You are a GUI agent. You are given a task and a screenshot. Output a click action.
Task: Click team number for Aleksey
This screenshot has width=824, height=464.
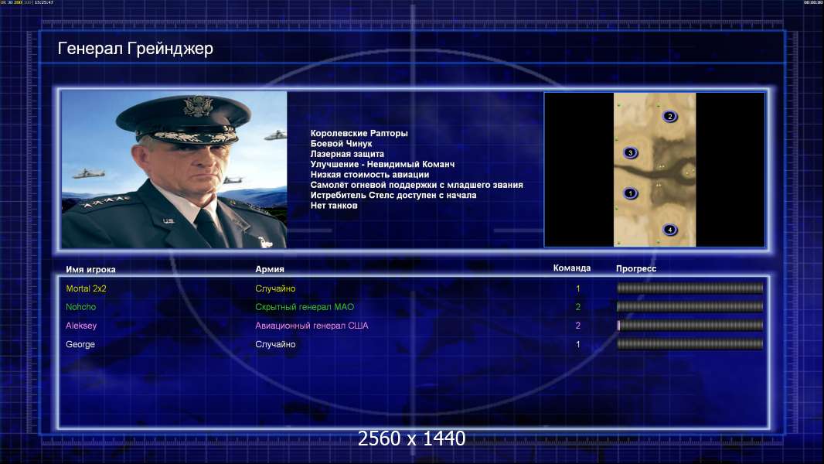578,326
